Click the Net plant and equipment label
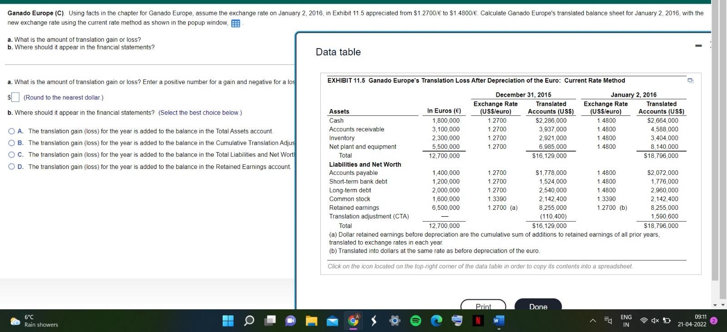This screenshot has width=727, height=332. pyautogui.click(x=363, y=147)
